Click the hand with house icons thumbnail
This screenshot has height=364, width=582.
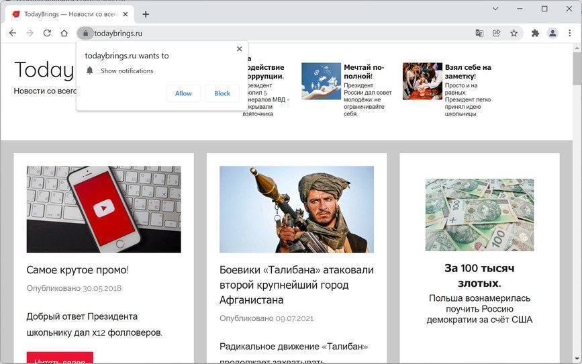(321, 81)
